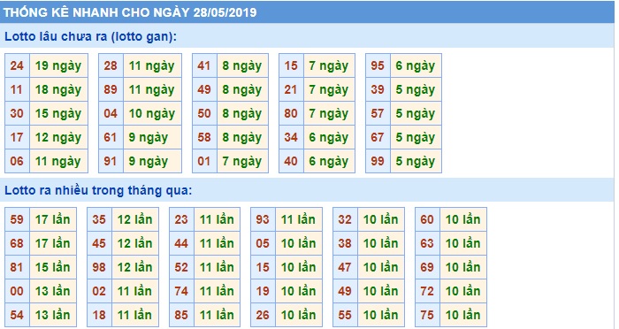The width and height of the screenshot is (619, 329).
Task: Select the '6 ngày' cell beside number 40
Action: point(329,161)
